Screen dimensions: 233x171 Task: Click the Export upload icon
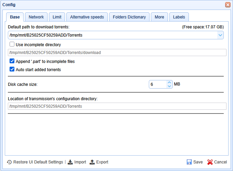click(x=92, y=162)
